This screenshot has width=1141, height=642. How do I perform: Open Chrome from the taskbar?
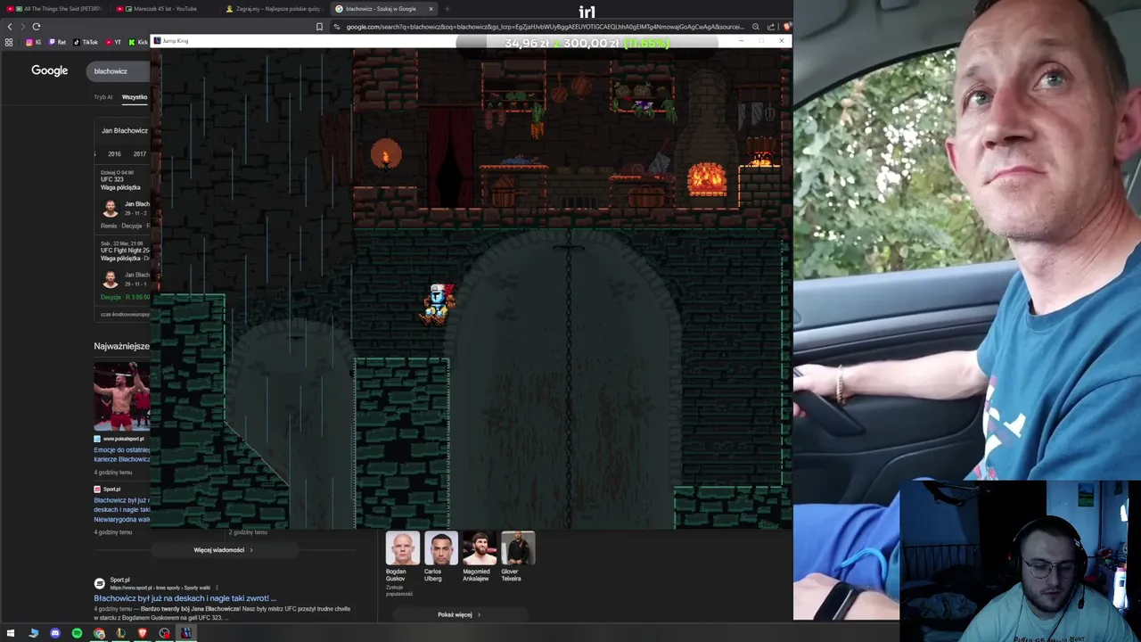pyautogui.click(x=99, y=633)
